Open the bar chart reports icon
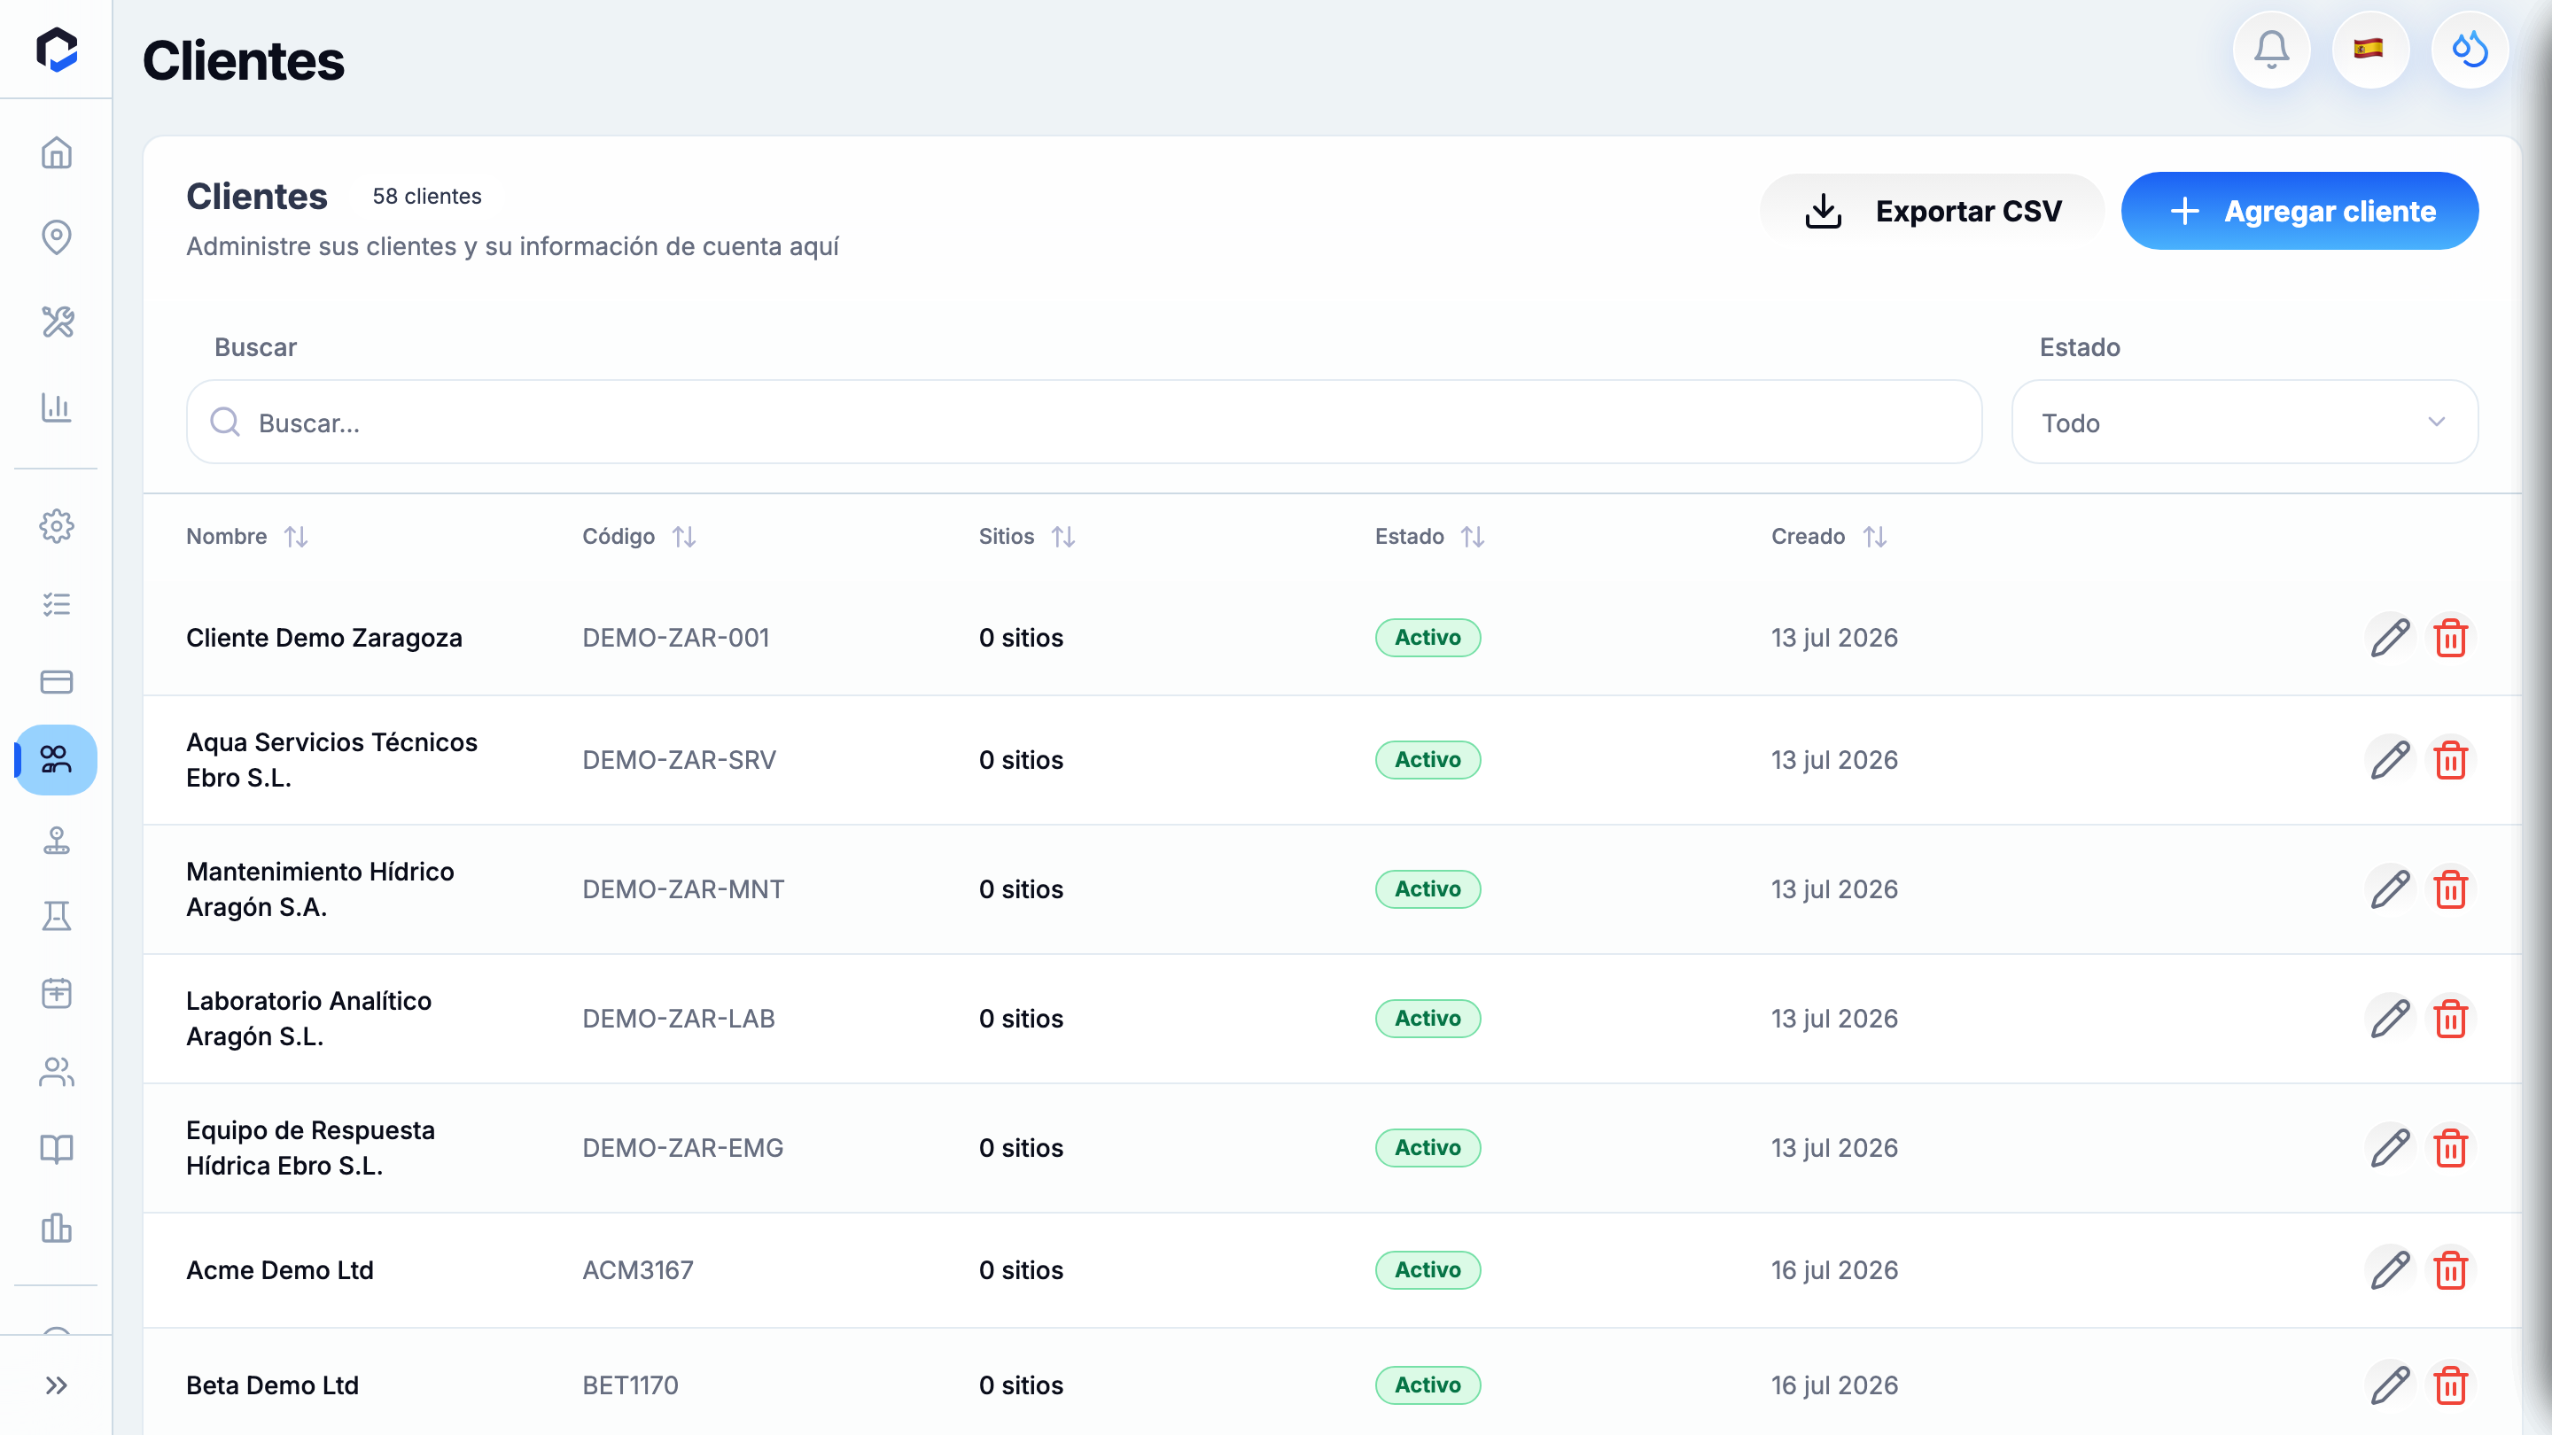Viewport: 2552px width, 1435px height. tap(57, 406)
